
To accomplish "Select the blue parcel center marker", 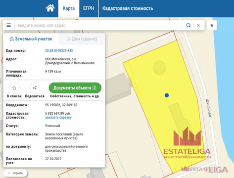I will 167,95.
